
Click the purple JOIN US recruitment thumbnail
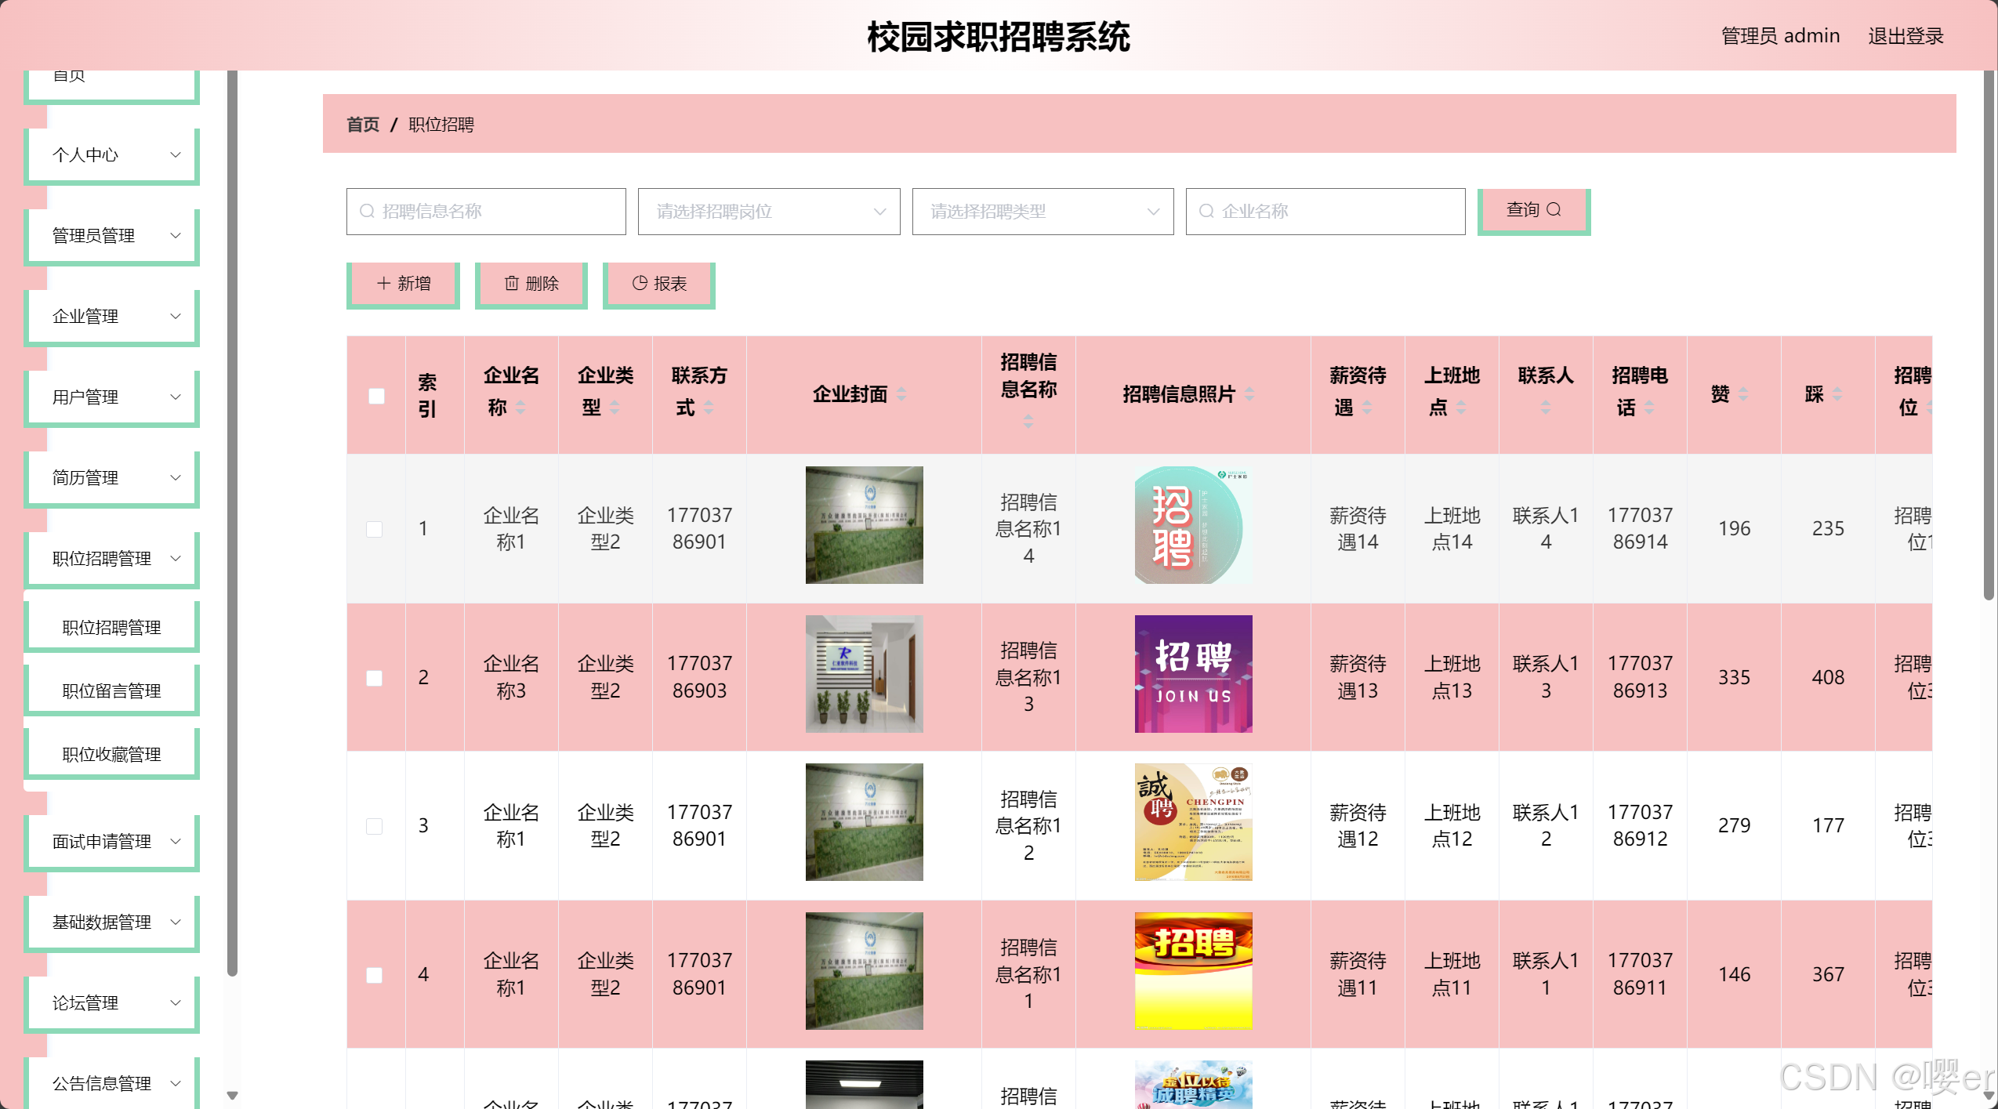pyautogui.click(x=1193, y=674)
